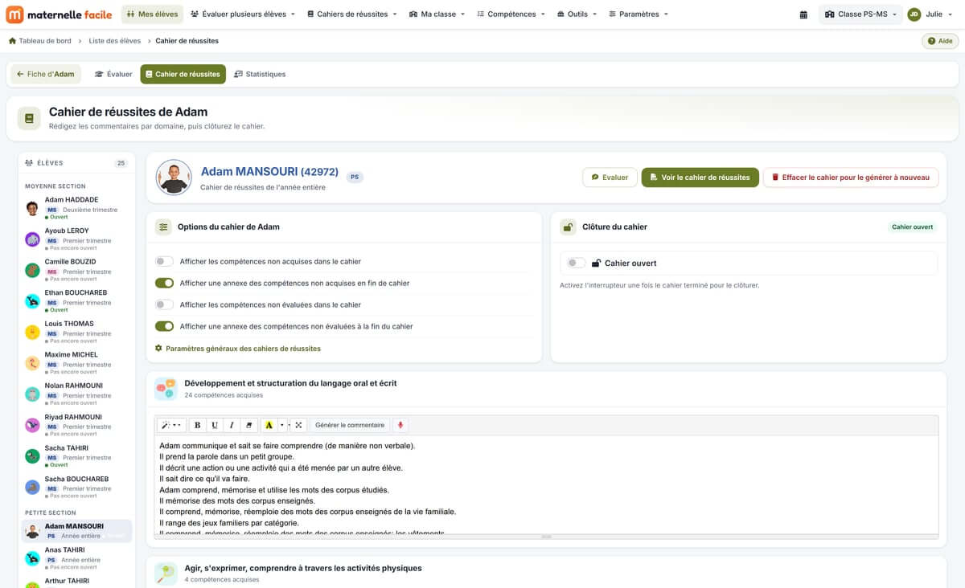The height and width of the screenshot is (588, 965).
Task: Click the editor resize handle bar
Action: tap(546, 536)
